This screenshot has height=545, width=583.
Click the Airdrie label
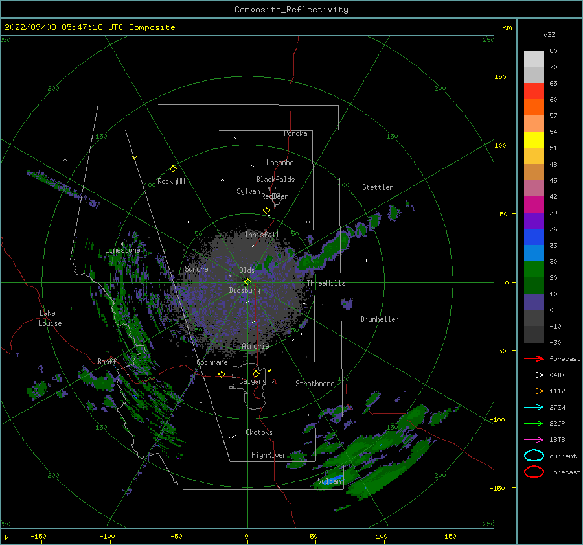click(255, 346)
